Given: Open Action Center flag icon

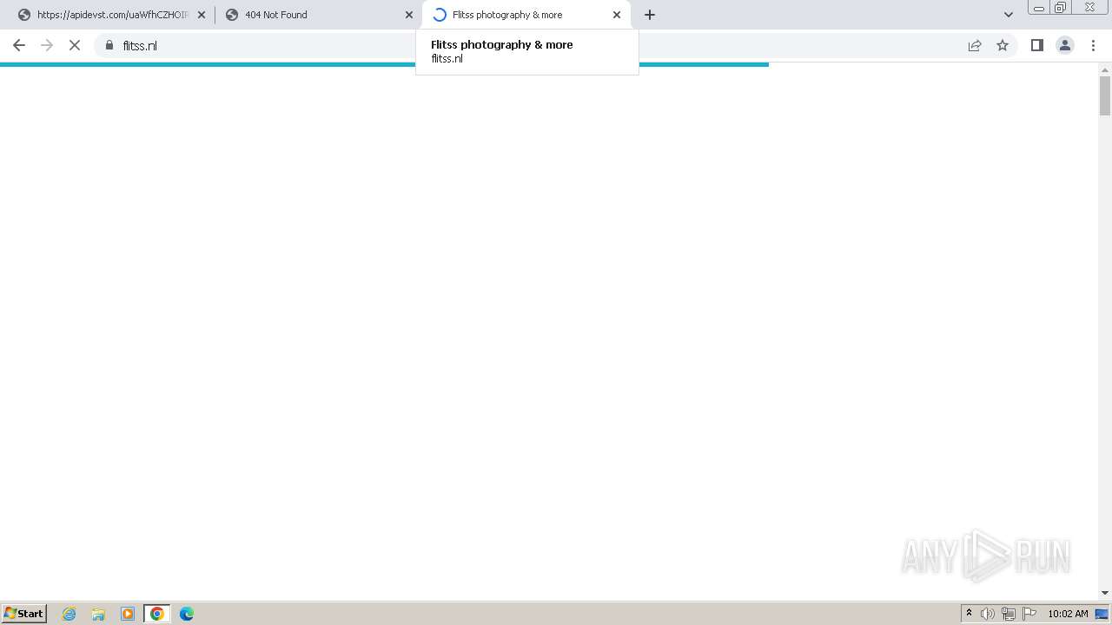Looking at the screenshot, I should [x=1029, y=614].
